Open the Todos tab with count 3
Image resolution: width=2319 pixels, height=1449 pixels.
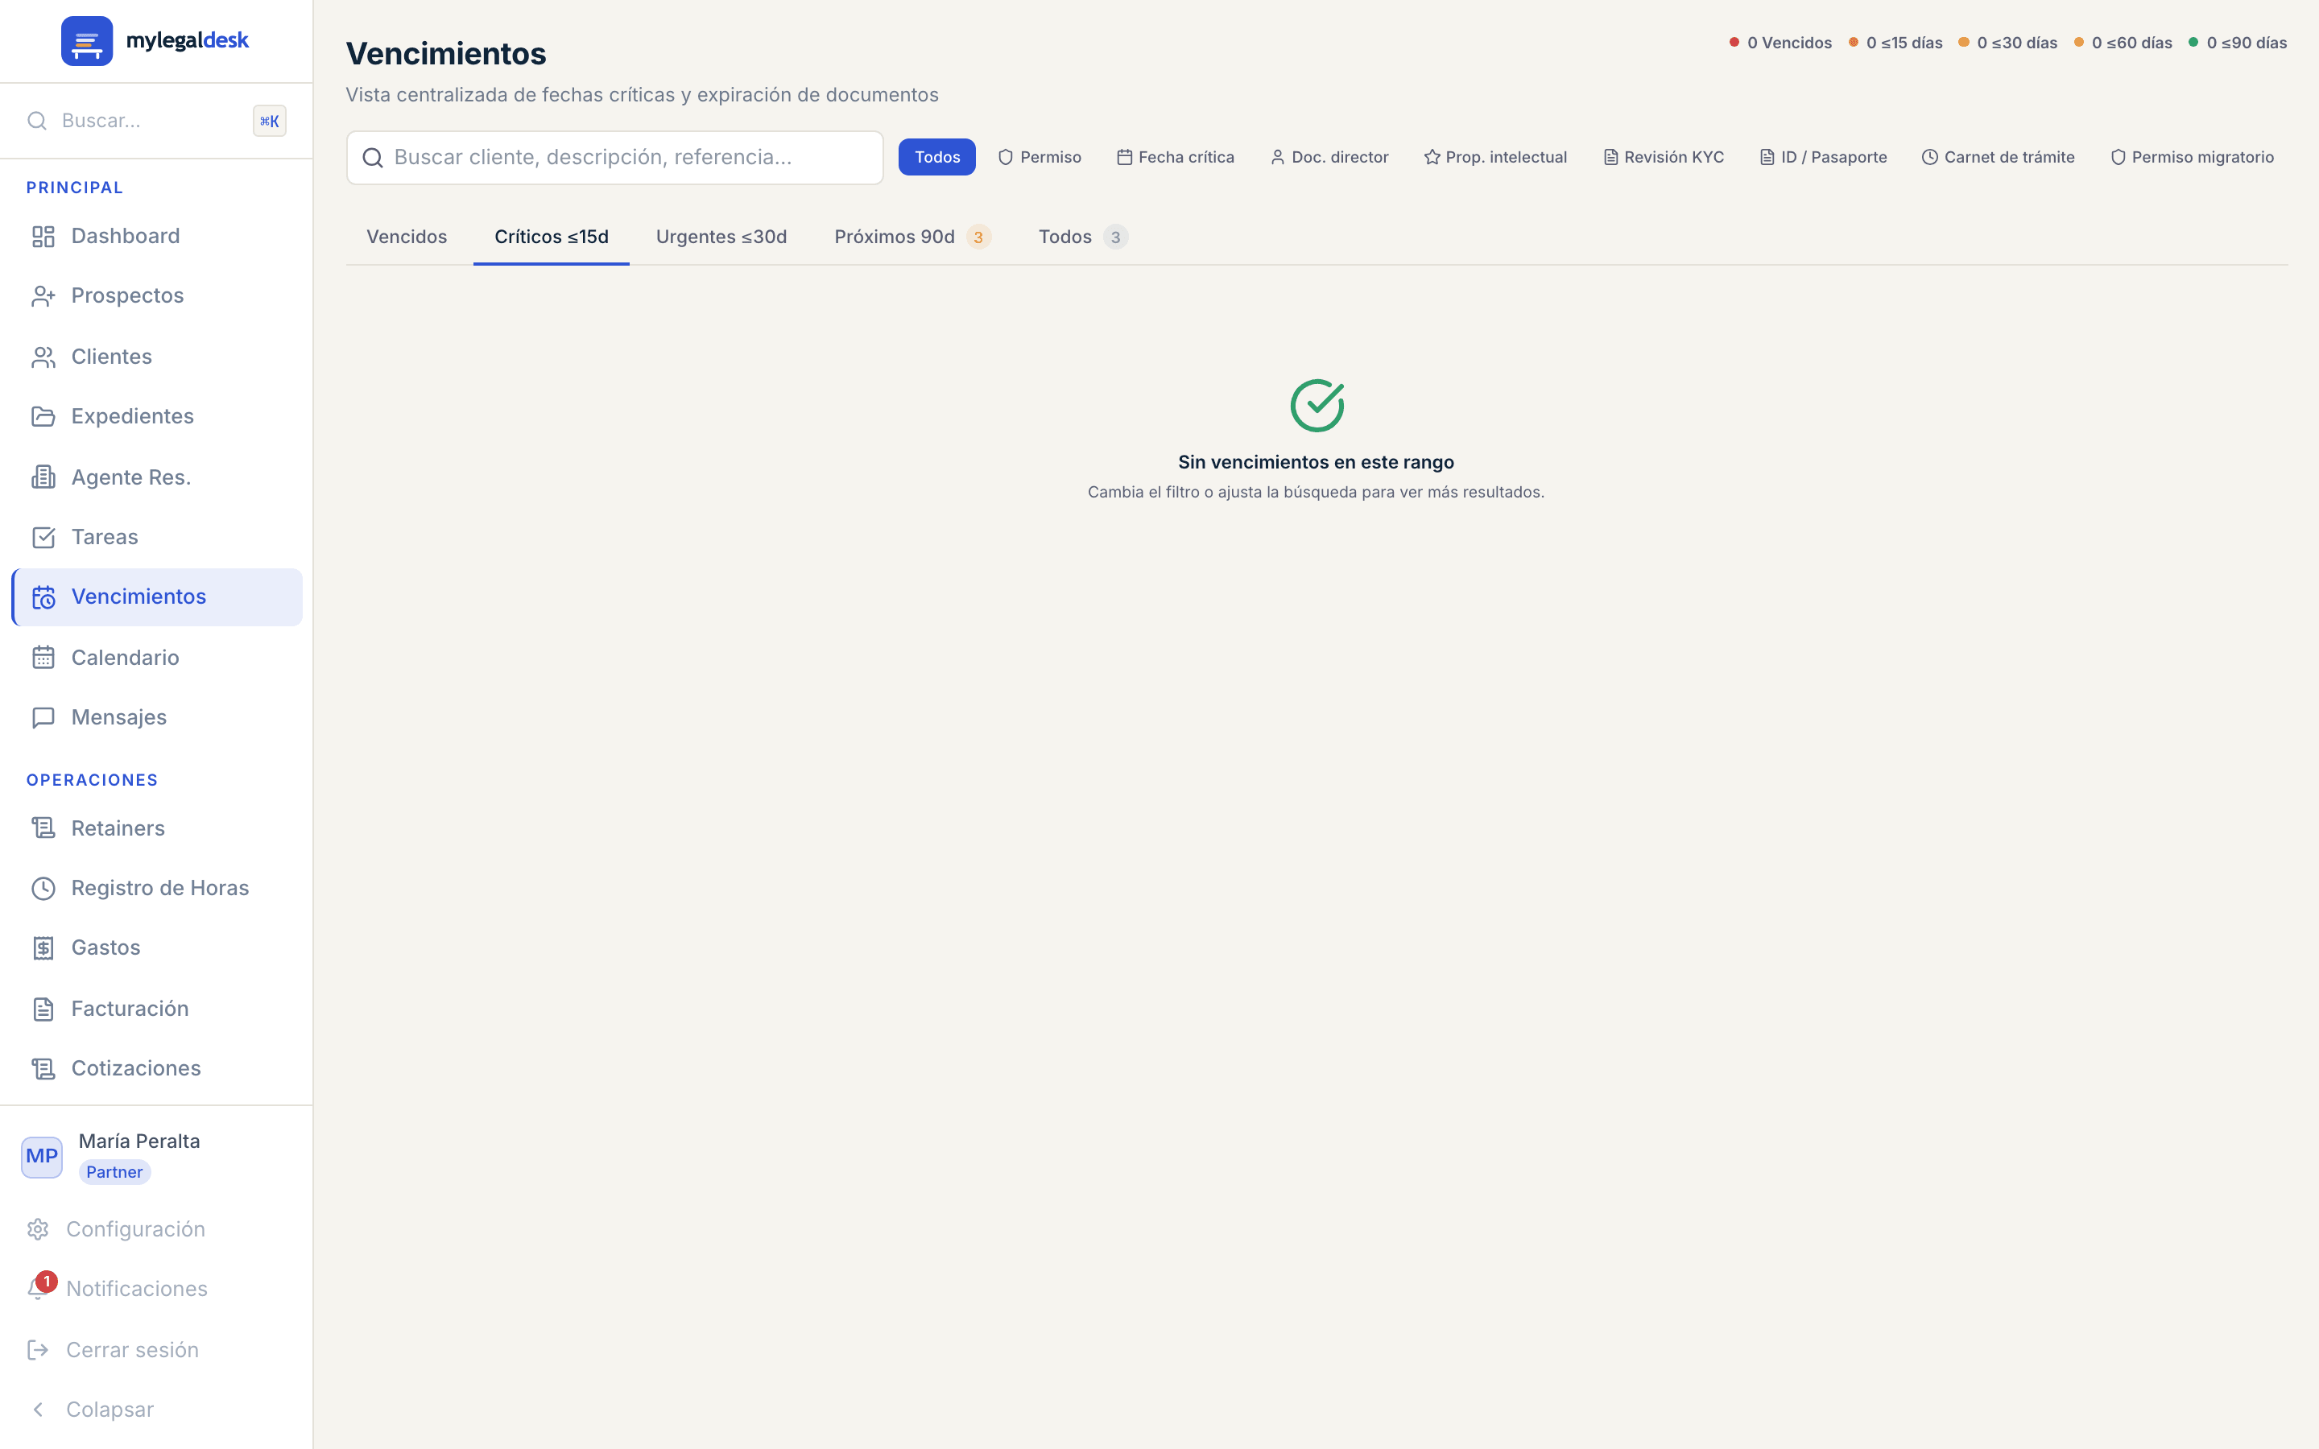(1083, 237)
